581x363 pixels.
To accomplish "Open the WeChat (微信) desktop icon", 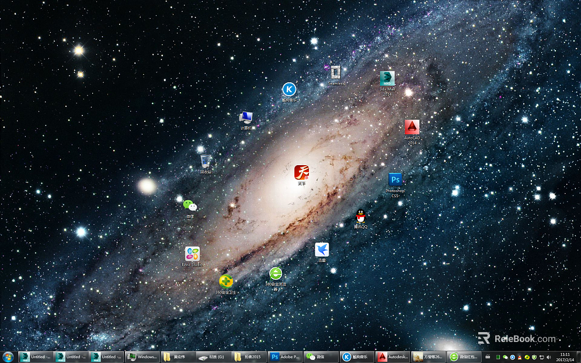I will pos(189,205).
